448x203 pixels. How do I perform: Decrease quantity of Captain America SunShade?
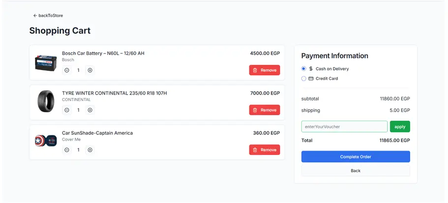67,150
